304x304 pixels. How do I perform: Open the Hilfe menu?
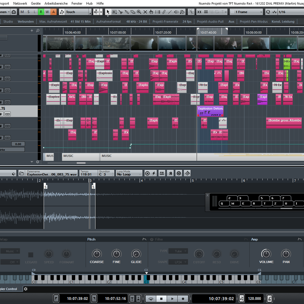click(100, 4)
